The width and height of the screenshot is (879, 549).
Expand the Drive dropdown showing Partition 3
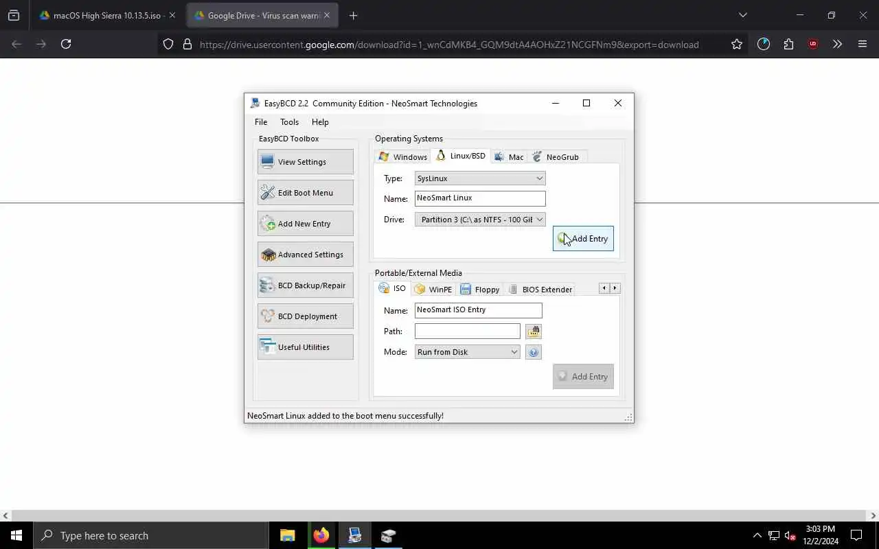[480, 220]
